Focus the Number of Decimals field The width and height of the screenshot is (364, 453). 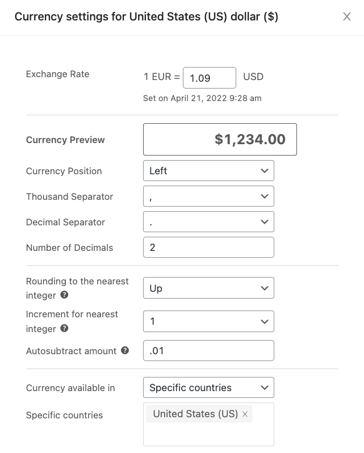pyautogui.click(x=208, y=248)
